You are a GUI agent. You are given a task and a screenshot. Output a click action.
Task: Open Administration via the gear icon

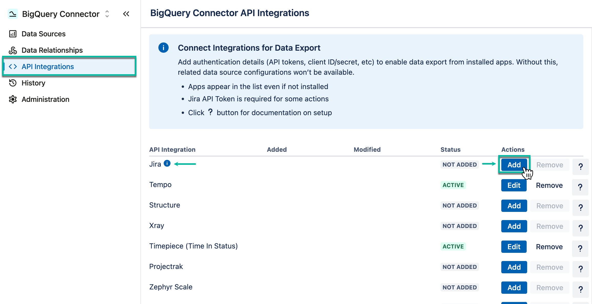pyautogui.click(x=13, y=99)
